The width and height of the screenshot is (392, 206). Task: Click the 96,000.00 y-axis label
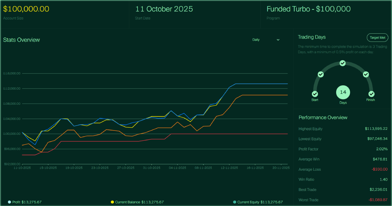(12, 149)
